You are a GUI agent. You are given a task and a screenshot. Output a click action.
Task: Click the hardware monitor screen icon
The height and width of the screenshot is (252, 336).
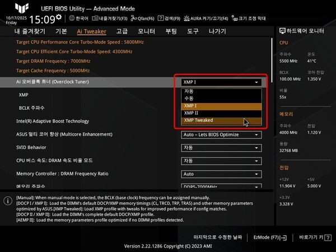pos(282,31)
